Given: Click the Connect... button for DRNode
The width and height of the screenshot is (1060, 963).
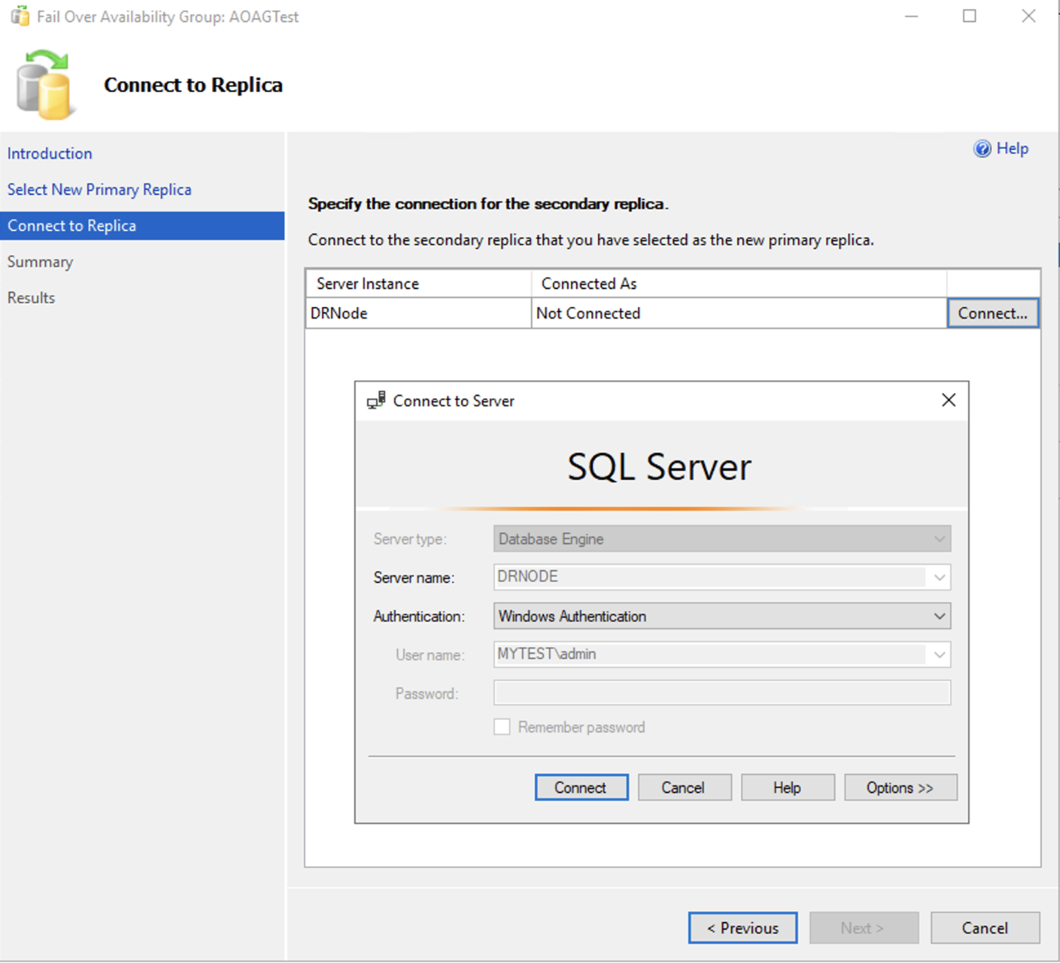Looking at the screenshot, I should click(x=993, y=313).
